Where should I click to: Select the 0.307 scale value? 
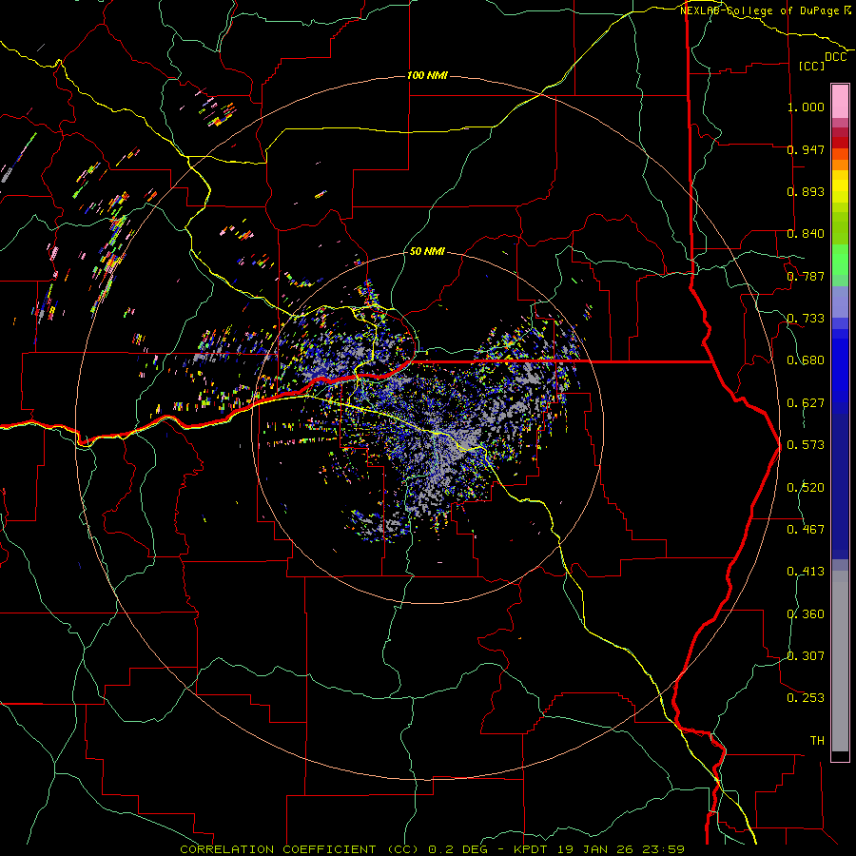(806, 656)
